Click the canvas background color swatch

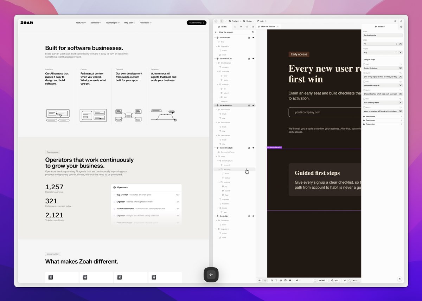(x=315, y=280)
